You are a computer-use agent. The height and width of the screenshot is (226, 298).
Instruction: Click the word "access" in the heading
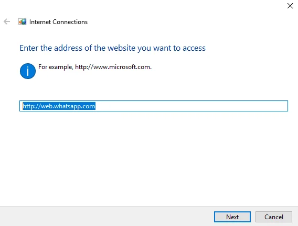[194, 49]
